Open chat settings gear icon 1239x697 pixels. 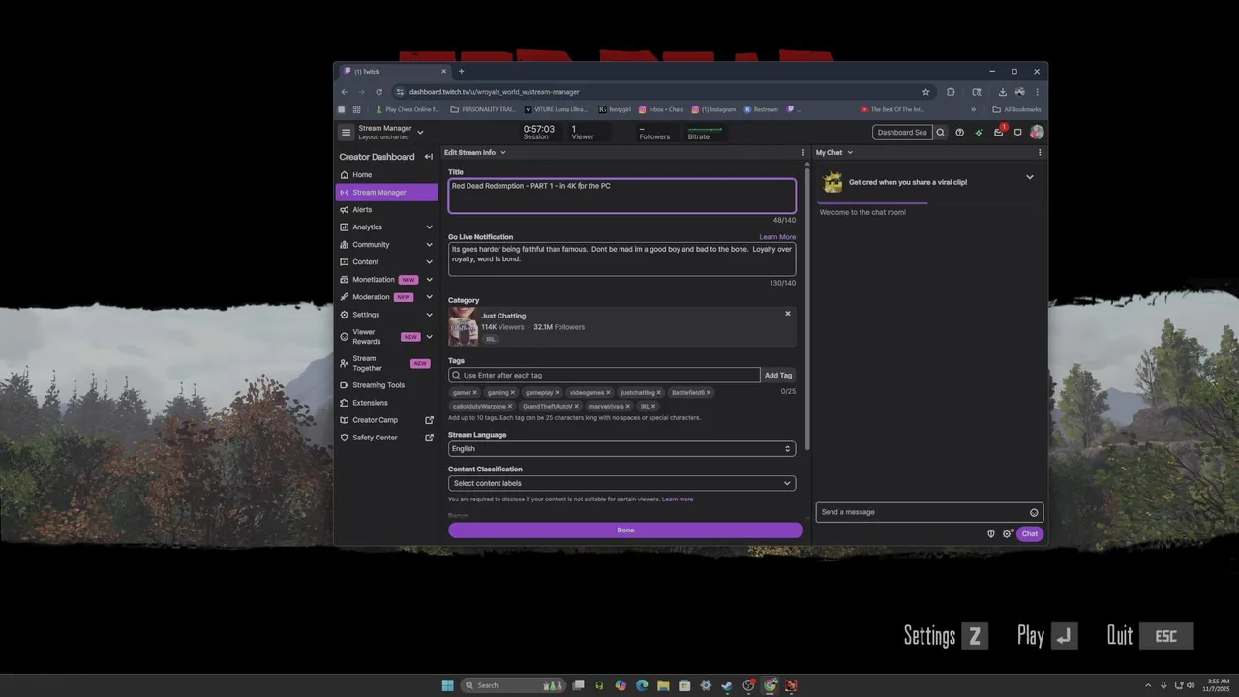(x=1007, y=534)
